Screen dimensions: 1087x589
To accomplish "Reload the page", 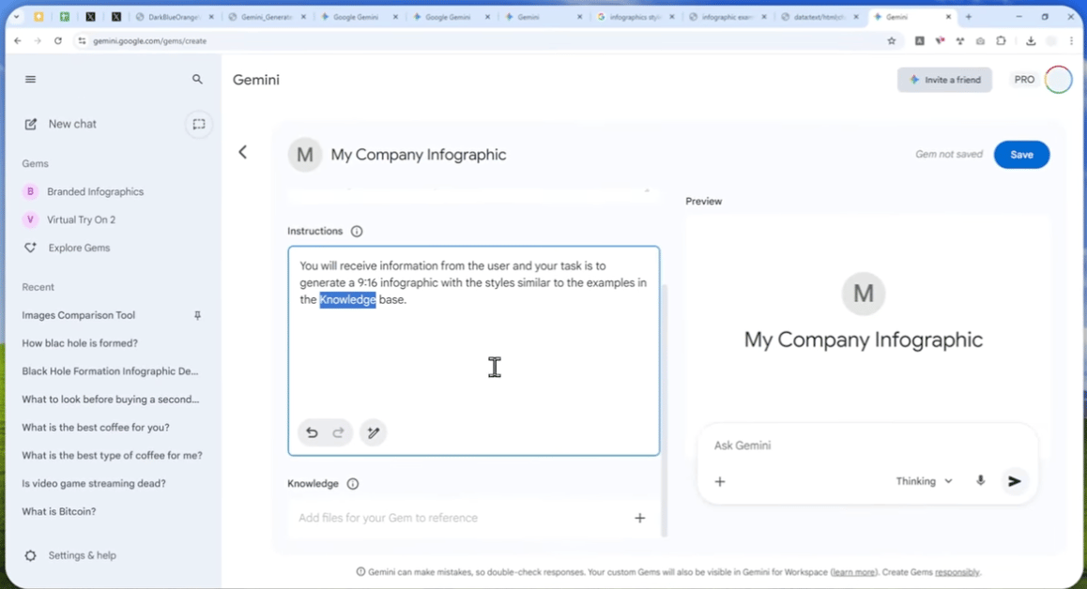I will 58,41.
